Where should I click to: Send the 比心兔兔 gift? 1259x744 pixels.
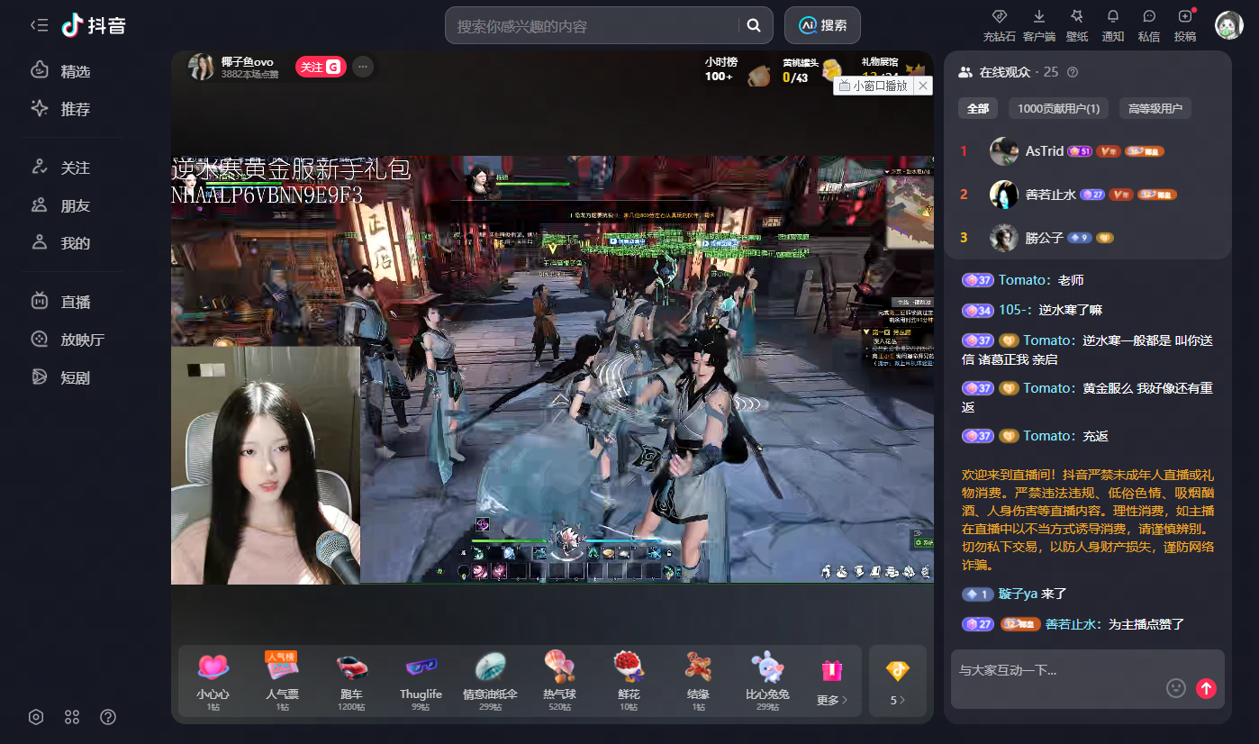tap(767, 681)
